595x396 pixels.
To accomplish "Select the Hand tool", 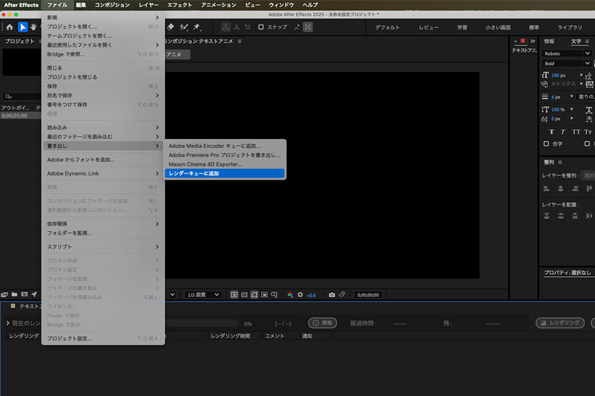I will (33, 27).
